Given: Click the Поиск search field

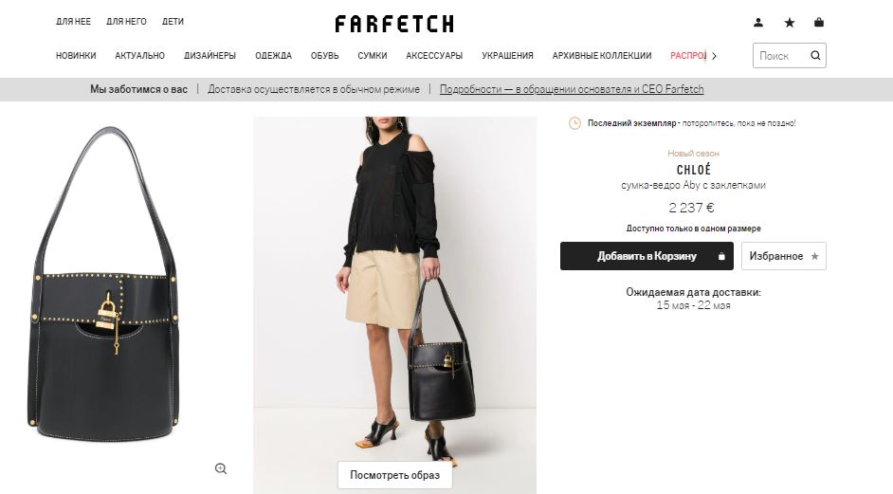Looking at the screenshot, I should (780, 56).
